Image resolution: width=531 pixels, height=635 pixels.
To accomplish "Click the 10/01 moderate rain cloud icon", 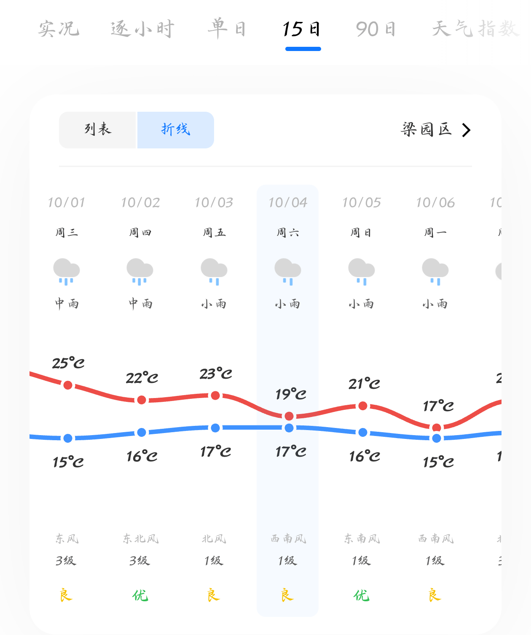I will pos(67,271).
